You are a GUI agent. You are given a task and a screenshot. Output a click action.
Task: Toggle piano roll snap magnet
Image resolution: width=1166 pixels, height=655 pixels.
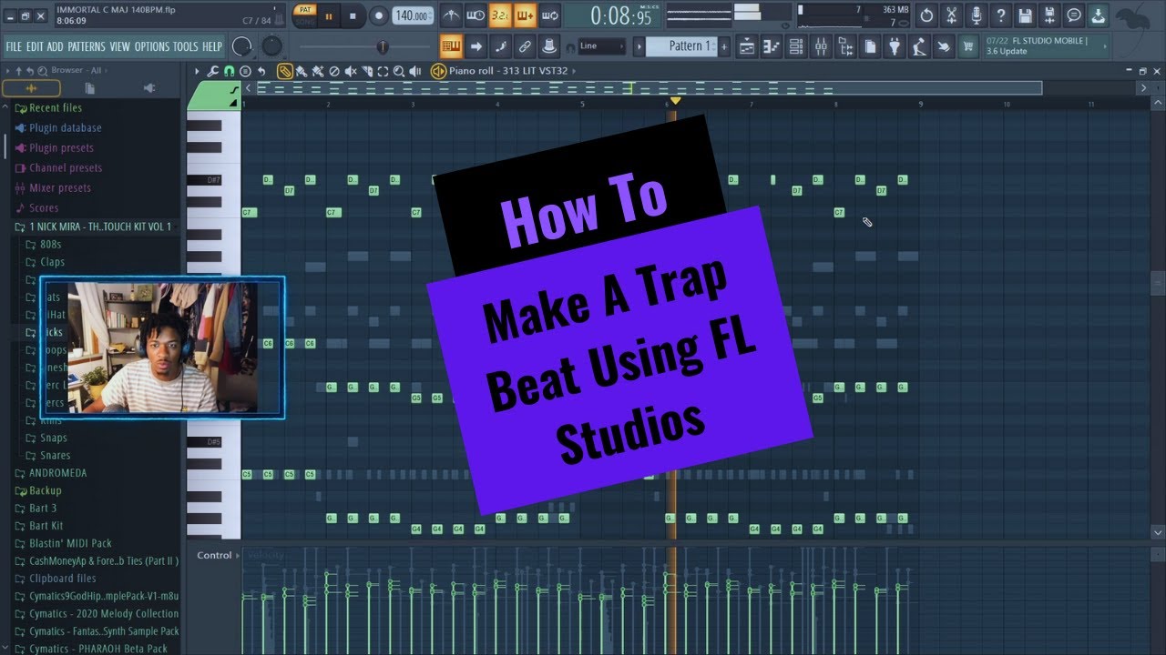(229, 71)
